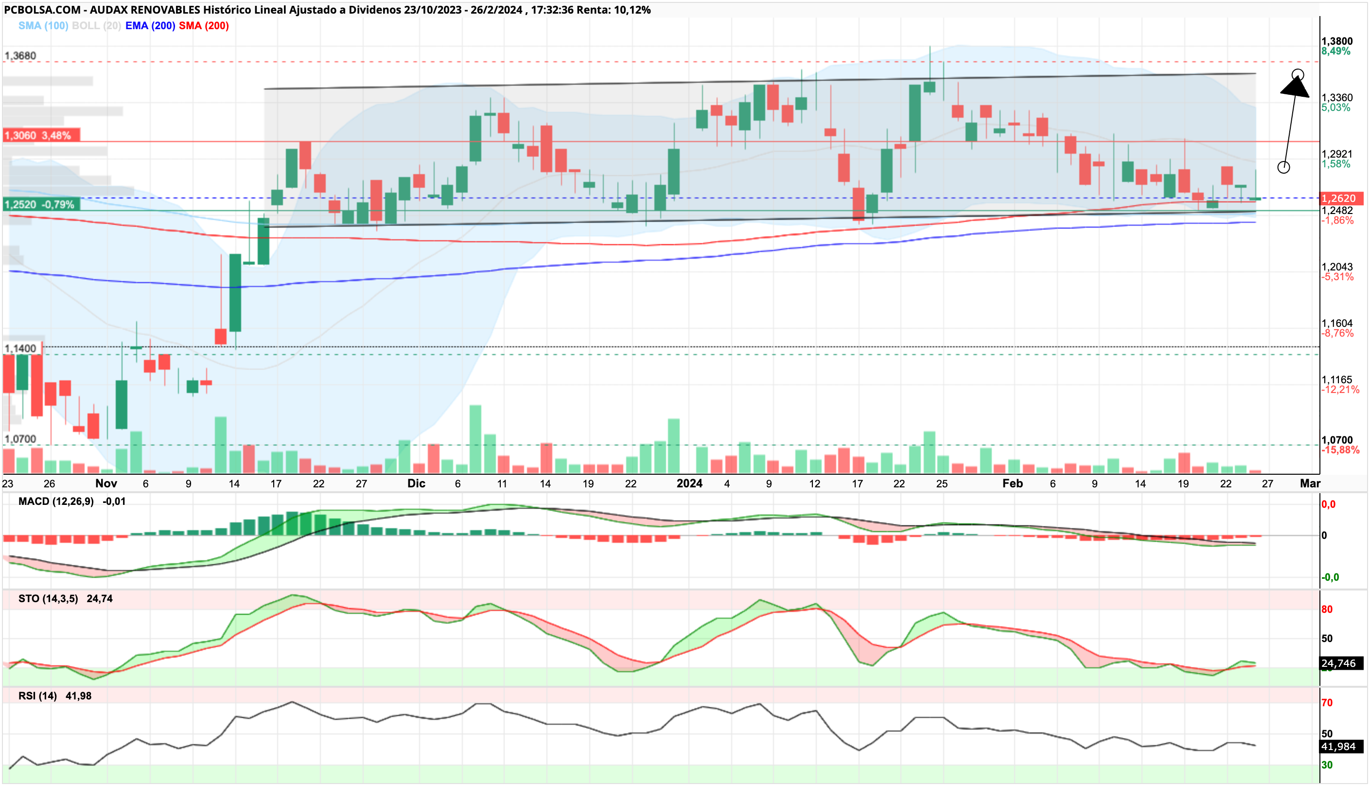Click the red 1,2620 current price tag
This screenshot has width=1370, height=786.
pyautogui.click(x=1341, y=198)
